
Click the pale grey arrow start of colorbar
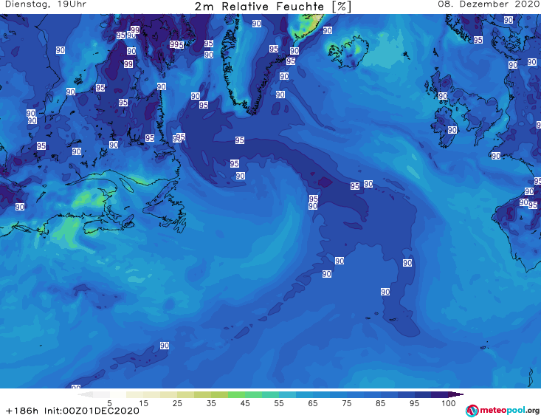click(x=85, y=394)
